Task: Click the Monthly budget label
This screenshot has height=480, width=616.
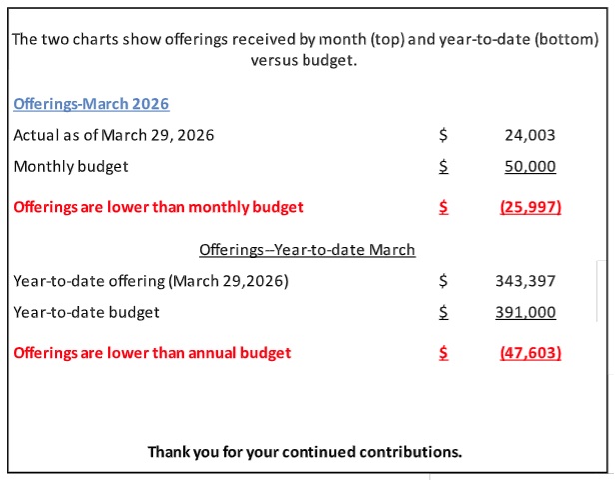Action: click(x=71, y=167)
